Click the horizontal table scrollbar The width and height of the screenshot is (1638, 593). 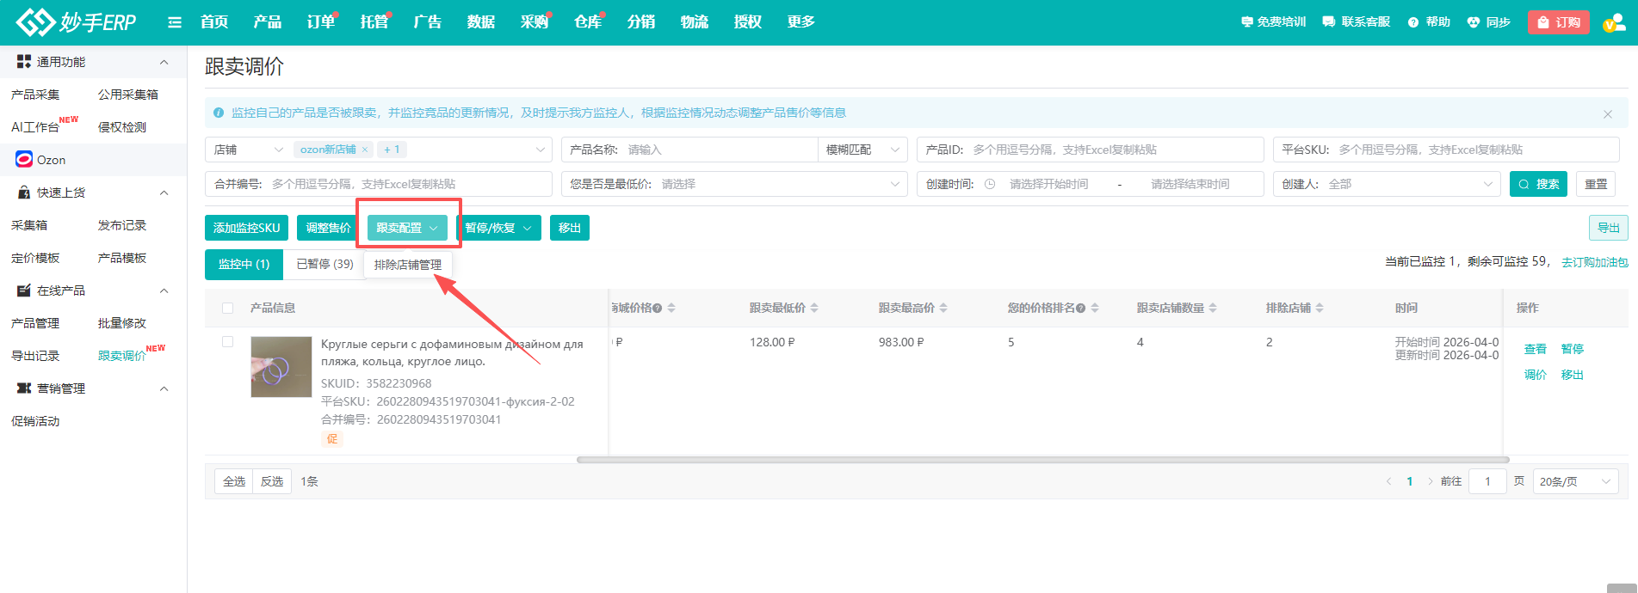1042,460
